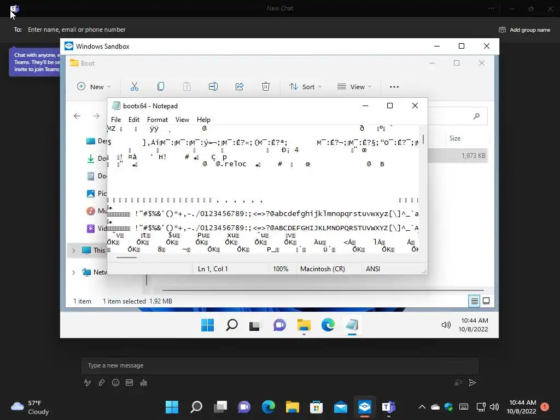Screen dimensions: 560x420
Task: Click the Share icon in Boot window toolbar
Action: coord(240,86)
